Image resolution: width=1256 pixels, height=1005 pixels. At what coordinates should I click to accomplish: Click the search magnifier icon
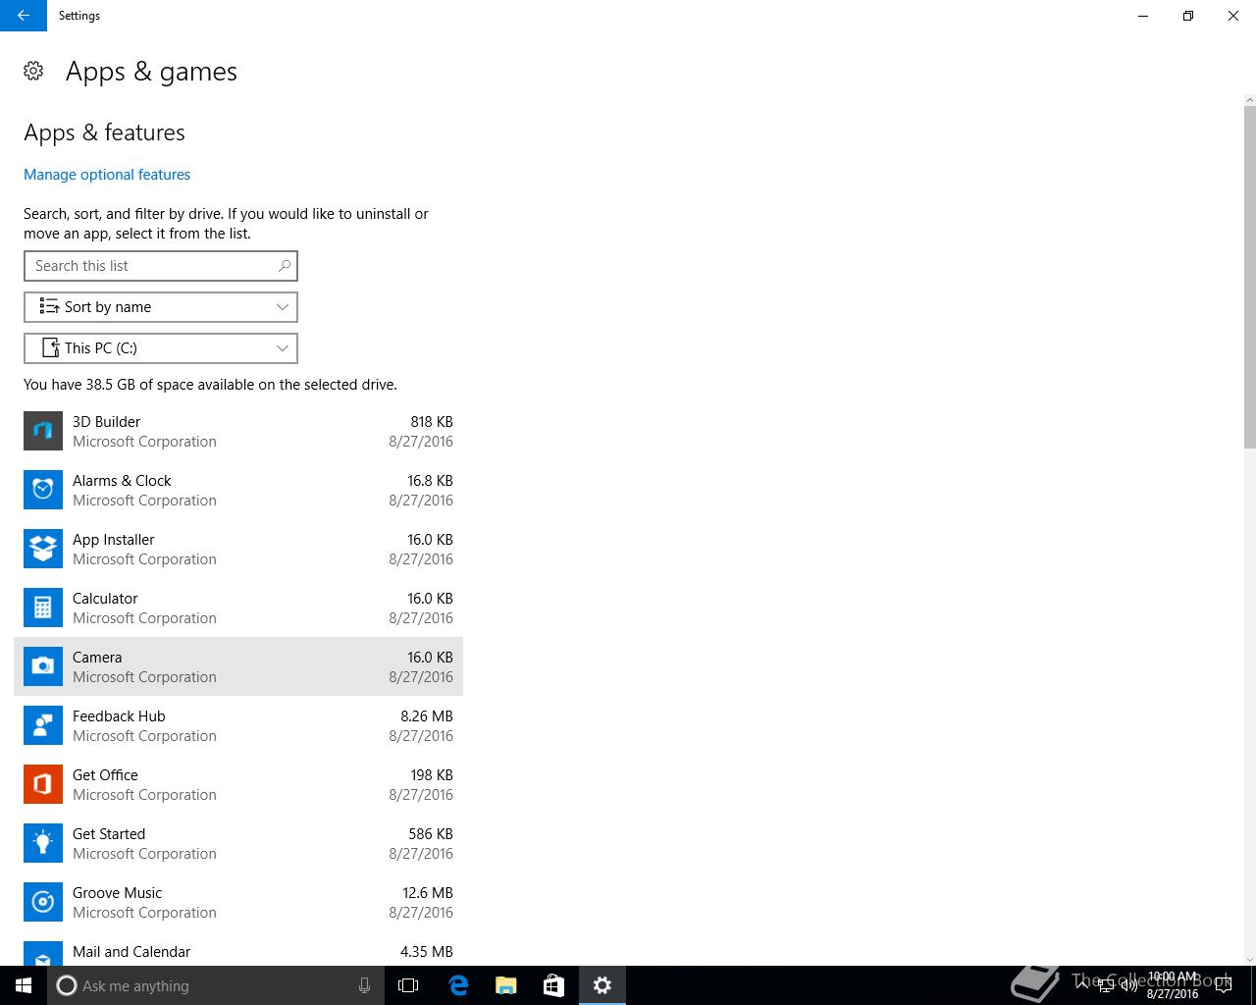pos(285,266)
